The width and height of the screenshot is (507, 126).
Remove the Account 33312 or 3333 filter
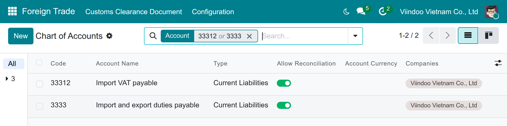pyautogui.click(x=249, y=36)
